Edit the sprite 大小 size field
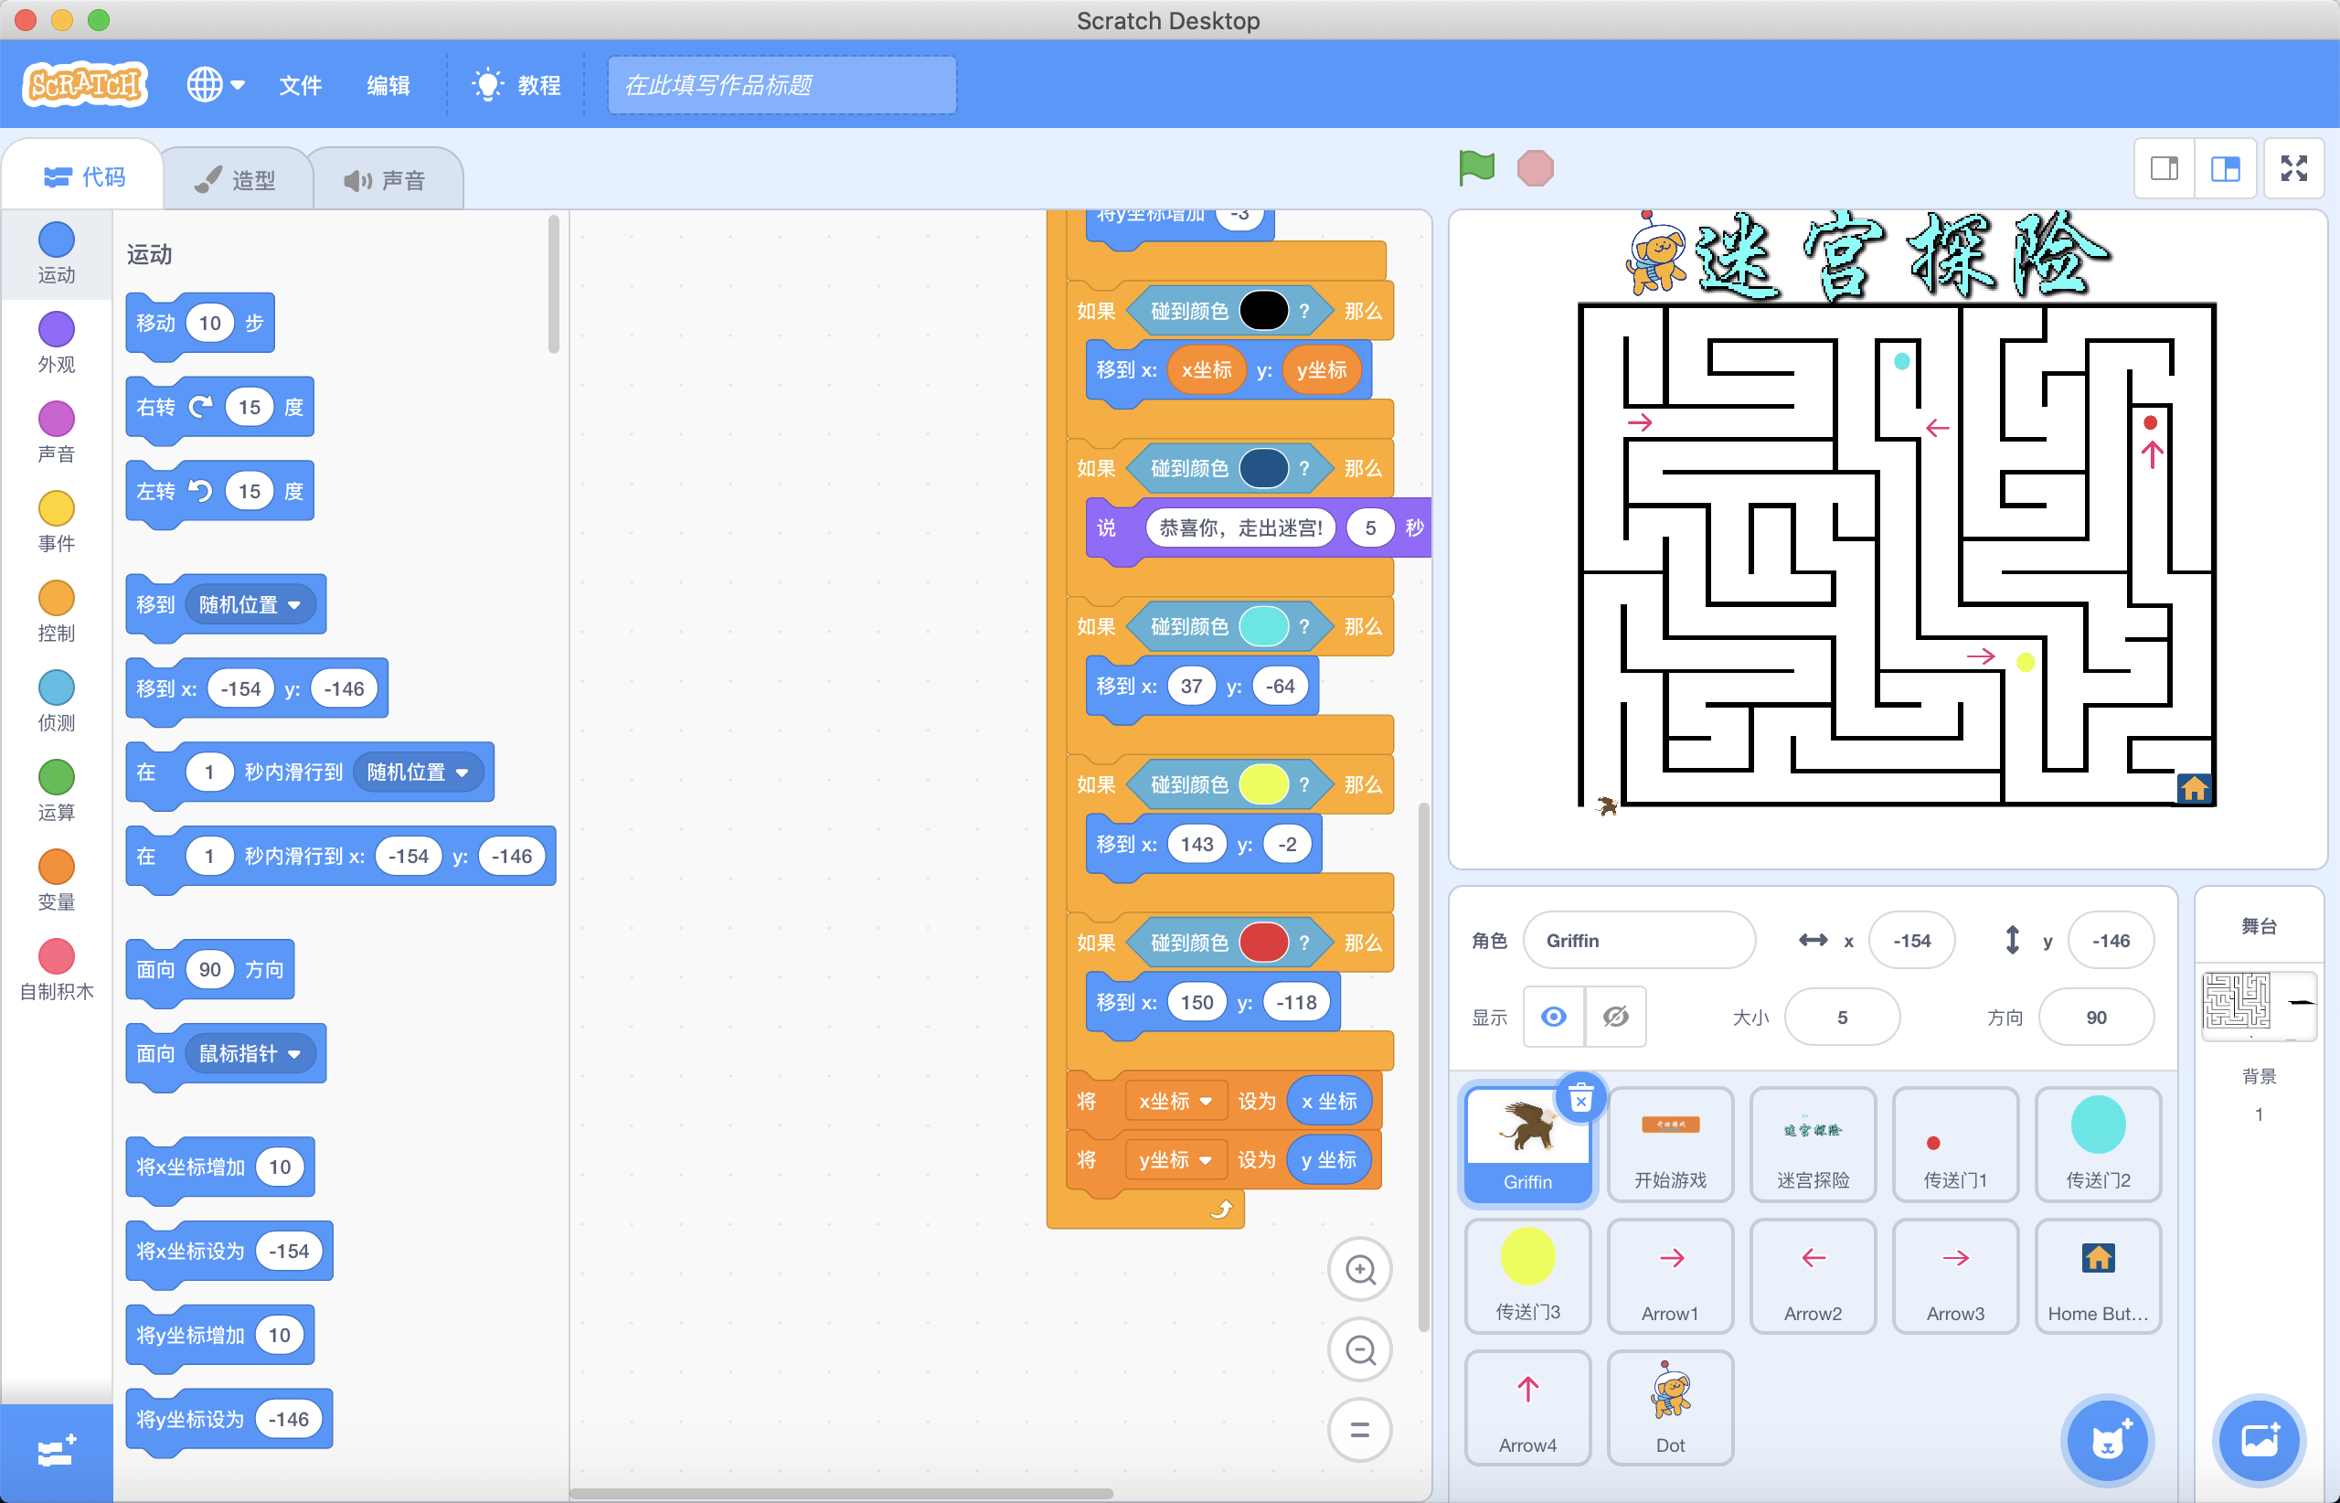 point(1843,1017)
